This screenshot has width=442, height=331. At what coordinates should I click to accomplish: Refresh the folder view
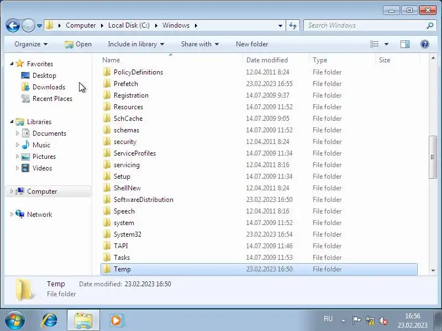pyautogui.click(x=293, y=25)
